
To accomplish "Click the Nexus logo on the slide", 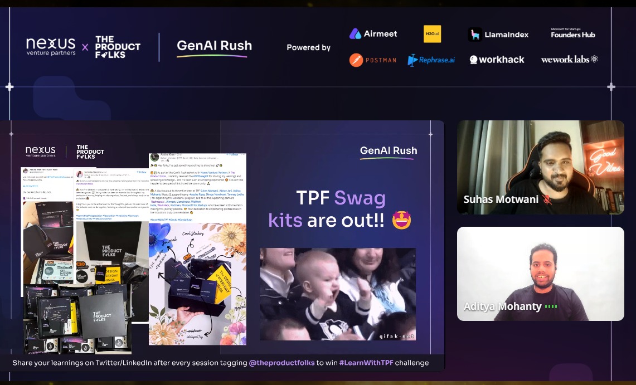I will 41,152.
